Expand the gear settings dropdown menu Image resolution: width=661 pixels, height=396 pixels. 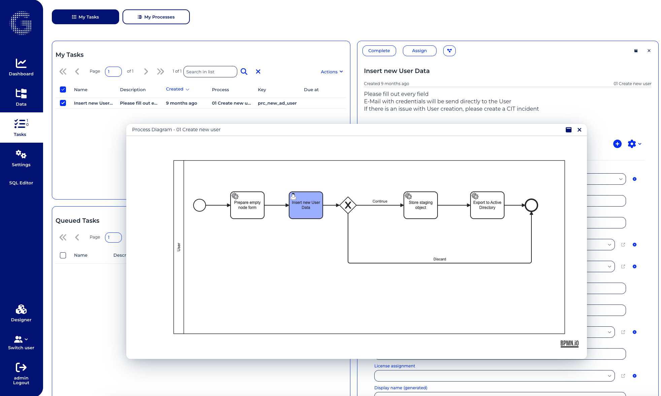pos(634,144)
